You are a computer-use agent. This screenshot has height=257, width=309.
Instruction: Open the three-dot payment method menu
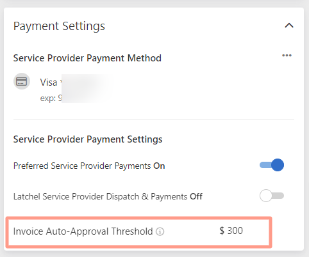point(287,56)
